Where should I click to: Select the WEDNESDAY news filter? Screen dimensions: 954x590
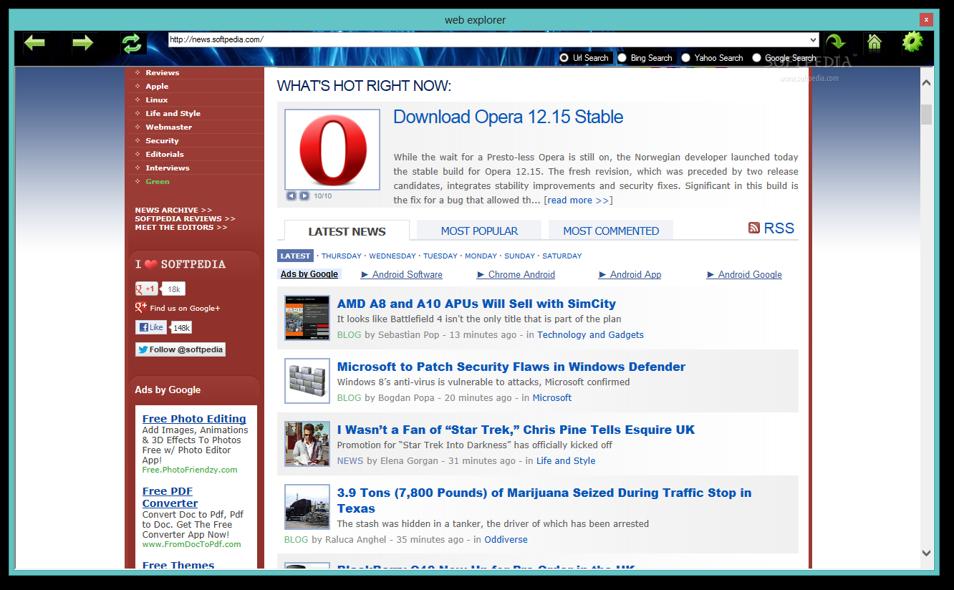392,256
